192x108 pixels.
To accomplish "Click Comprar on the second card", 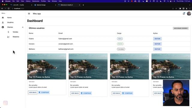I will tap(86, 93).
